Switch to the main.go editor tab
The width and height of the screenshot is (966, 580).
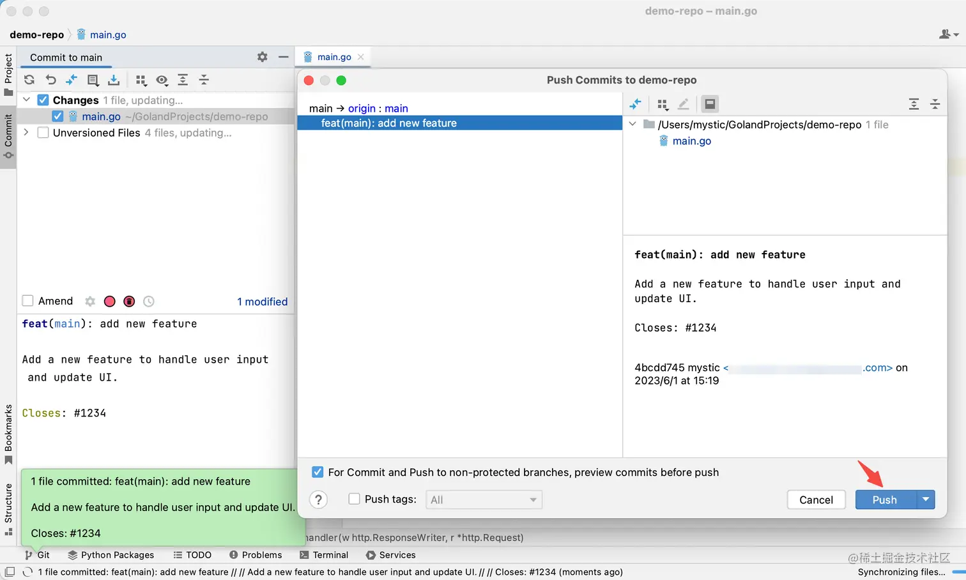click(334, 57)
